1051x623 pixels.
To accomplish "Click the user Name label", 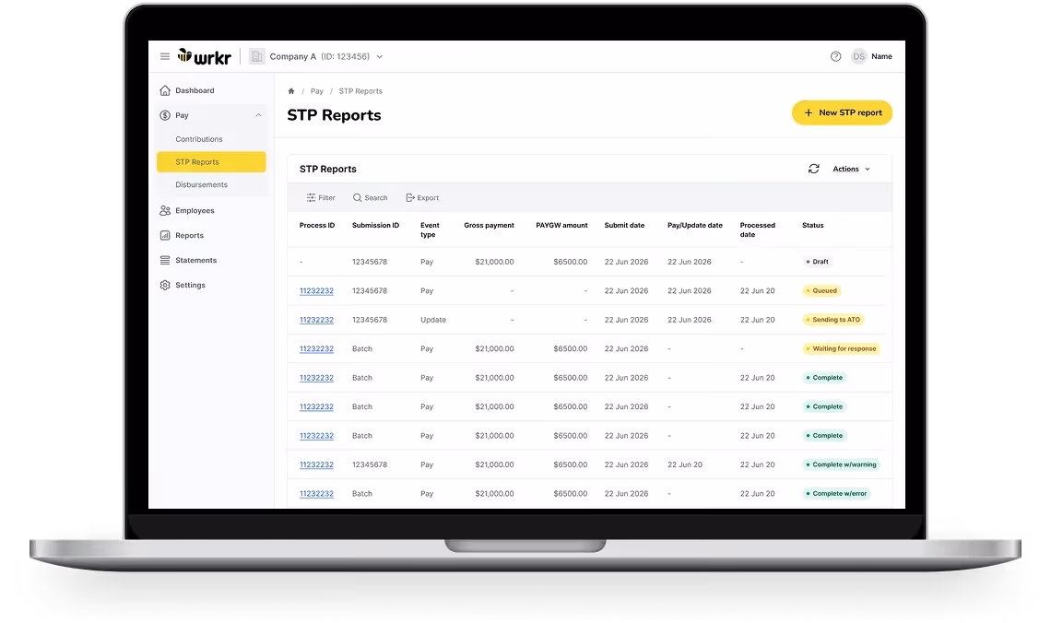I will tap(881, 56).
